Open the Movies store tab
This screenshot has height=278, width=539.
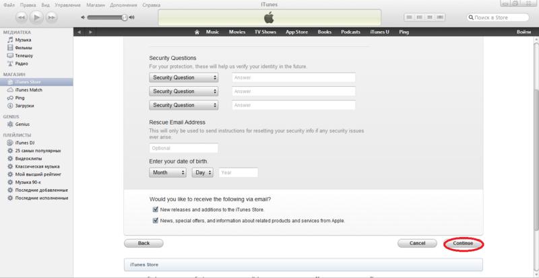[237, 32]
